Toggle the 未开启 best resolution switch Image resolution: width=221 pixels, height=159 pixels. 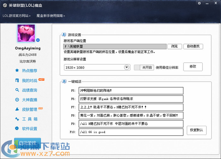[x=144, y=67]
